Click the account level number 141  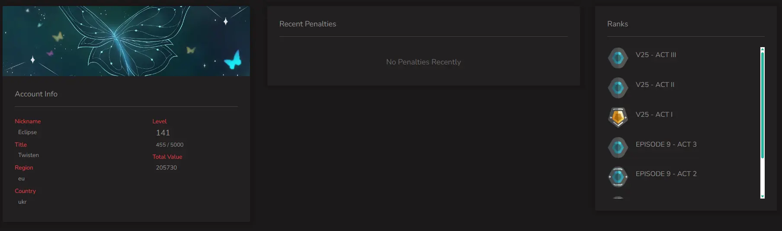[163, 133]
